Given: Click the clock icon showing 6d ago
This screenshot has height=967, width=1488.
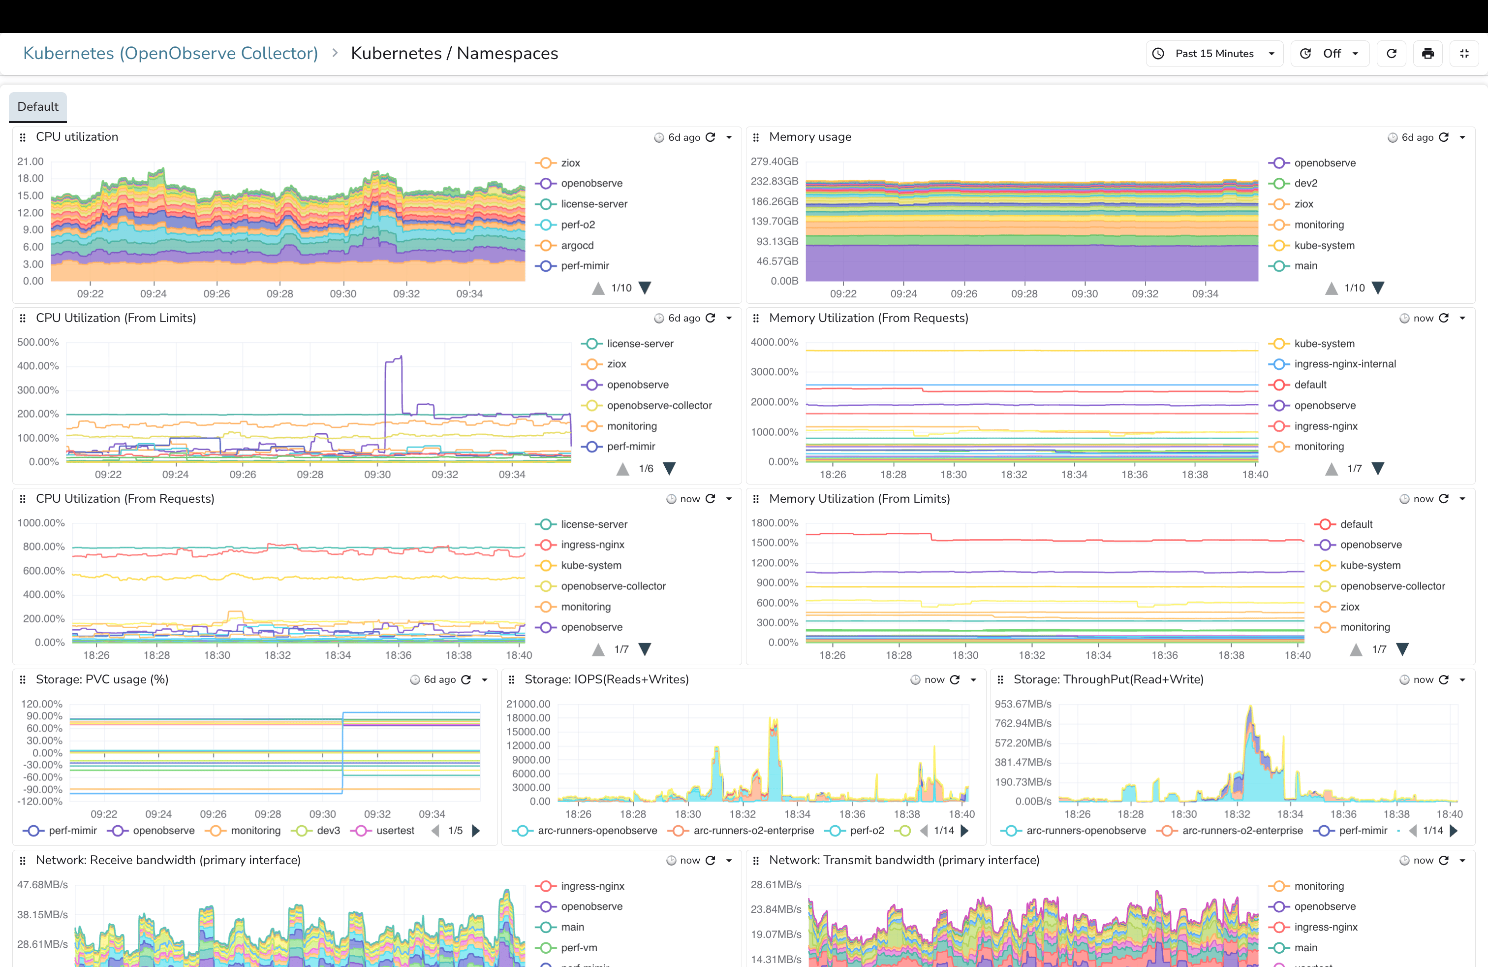Looking at the screenshot, I should tap(658, 137).
